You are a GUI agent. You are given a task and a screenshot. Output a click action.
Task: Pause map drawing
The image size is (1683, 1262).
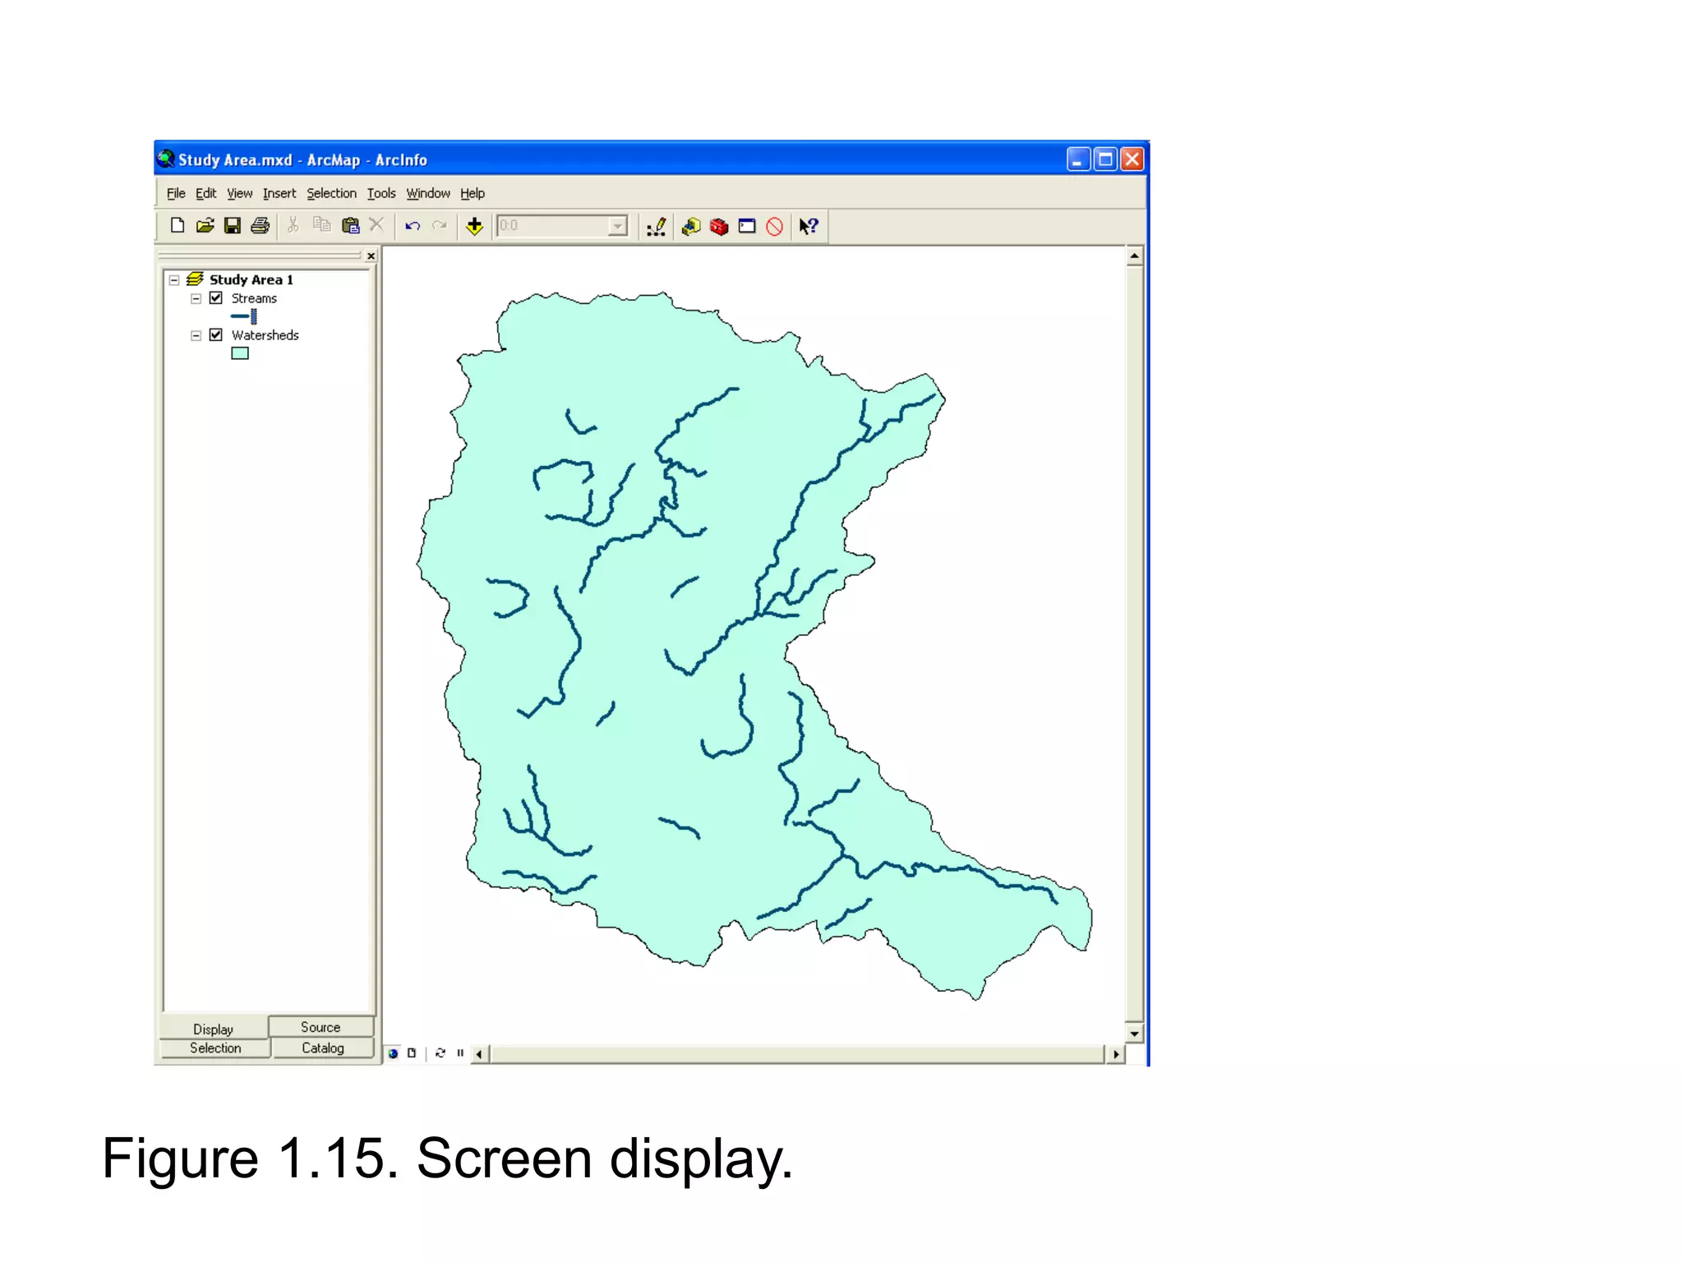click(x=460, y=1053)
